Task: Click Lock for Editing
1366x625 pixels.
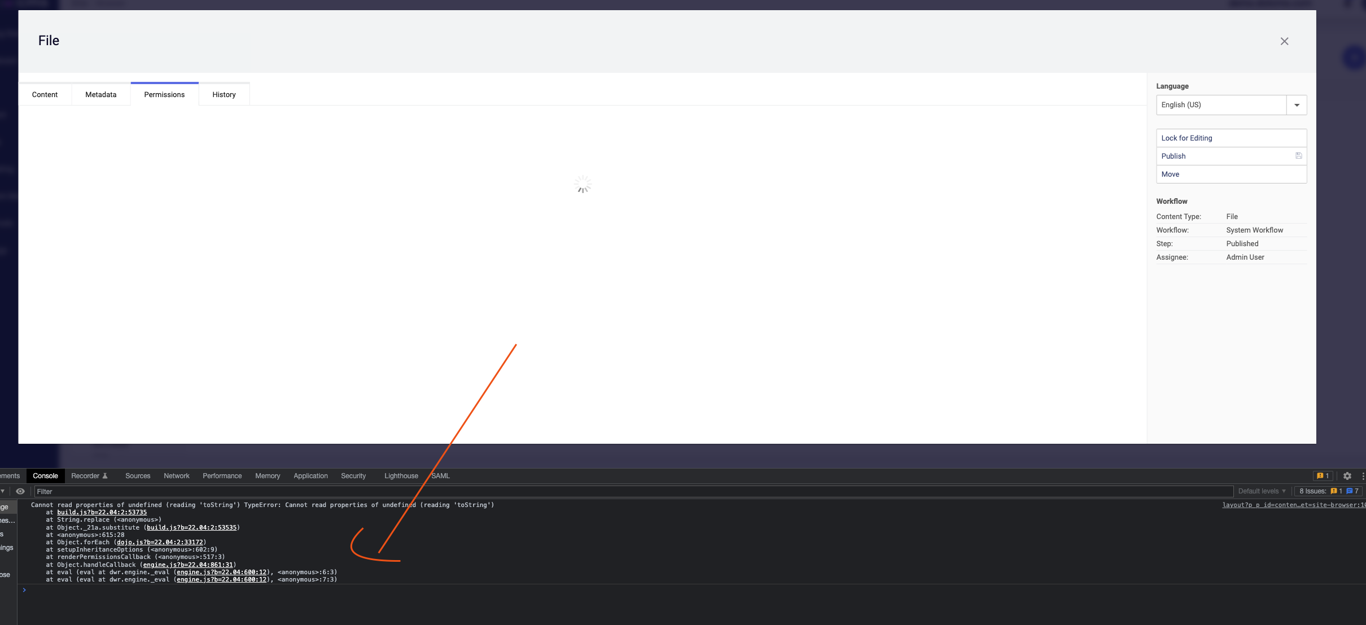Action: coord(1186,138)
